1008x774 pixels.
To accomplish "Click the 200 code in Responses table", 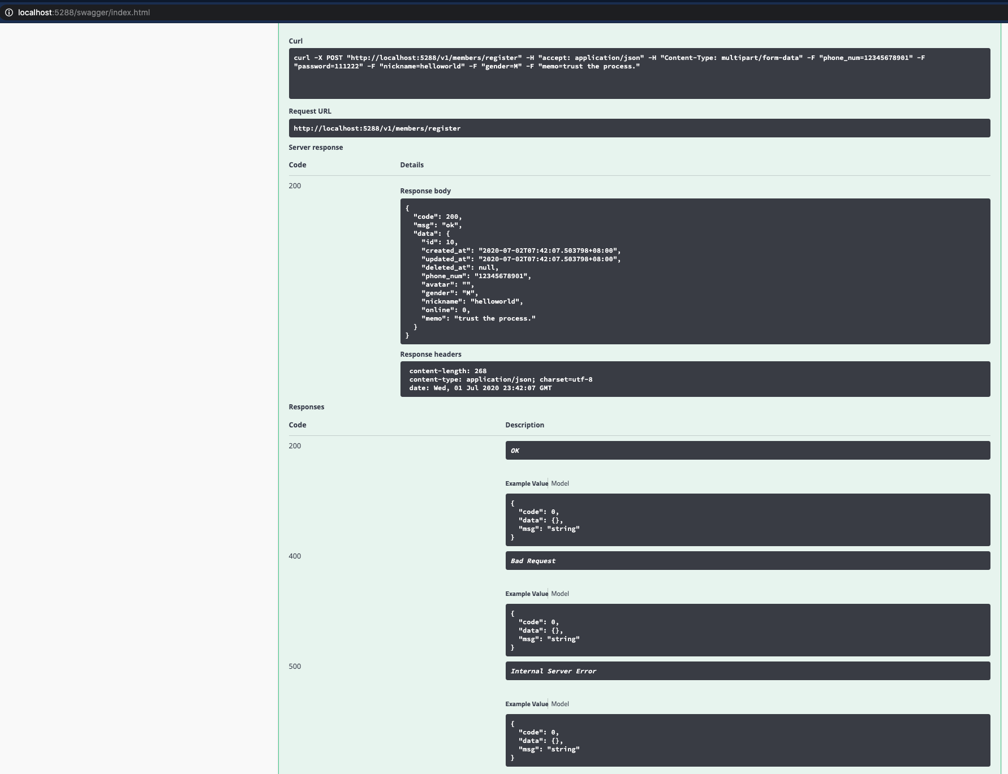I will [295, 446].
